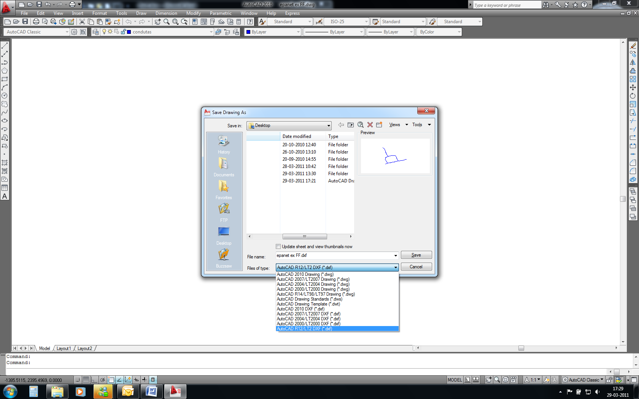
Task: Toggle Ortho Mode in status bar
Action: pos(94,380)
